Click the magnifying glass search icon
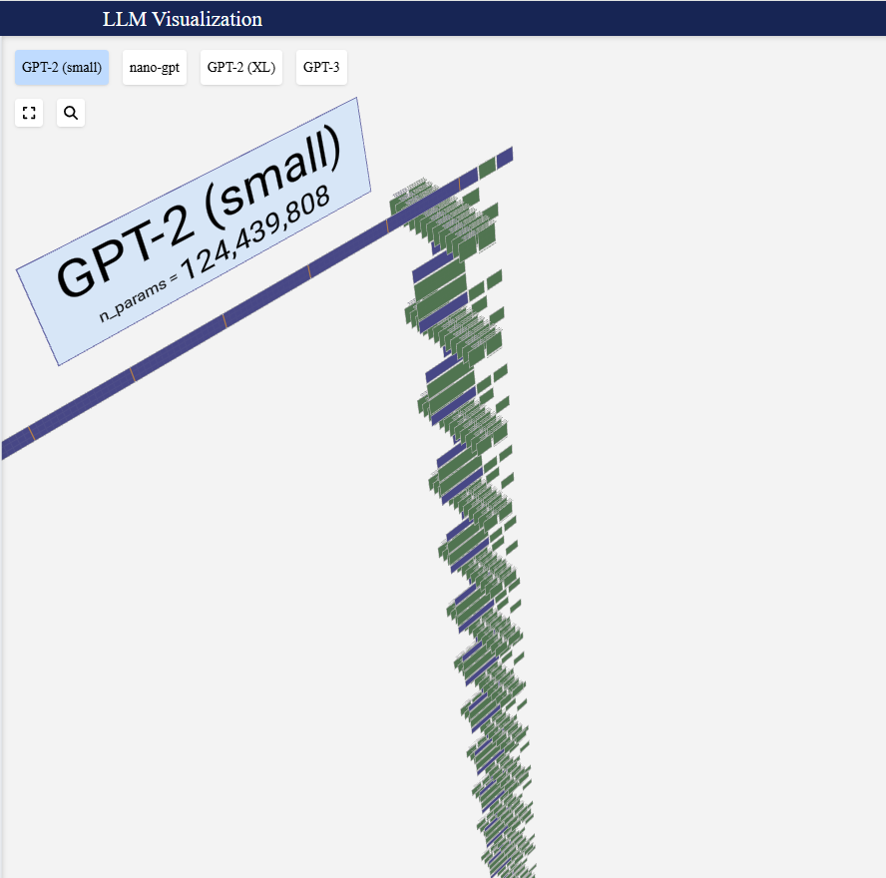The width and height of the screenshot is (886, 878). click(x=71, y=113)
